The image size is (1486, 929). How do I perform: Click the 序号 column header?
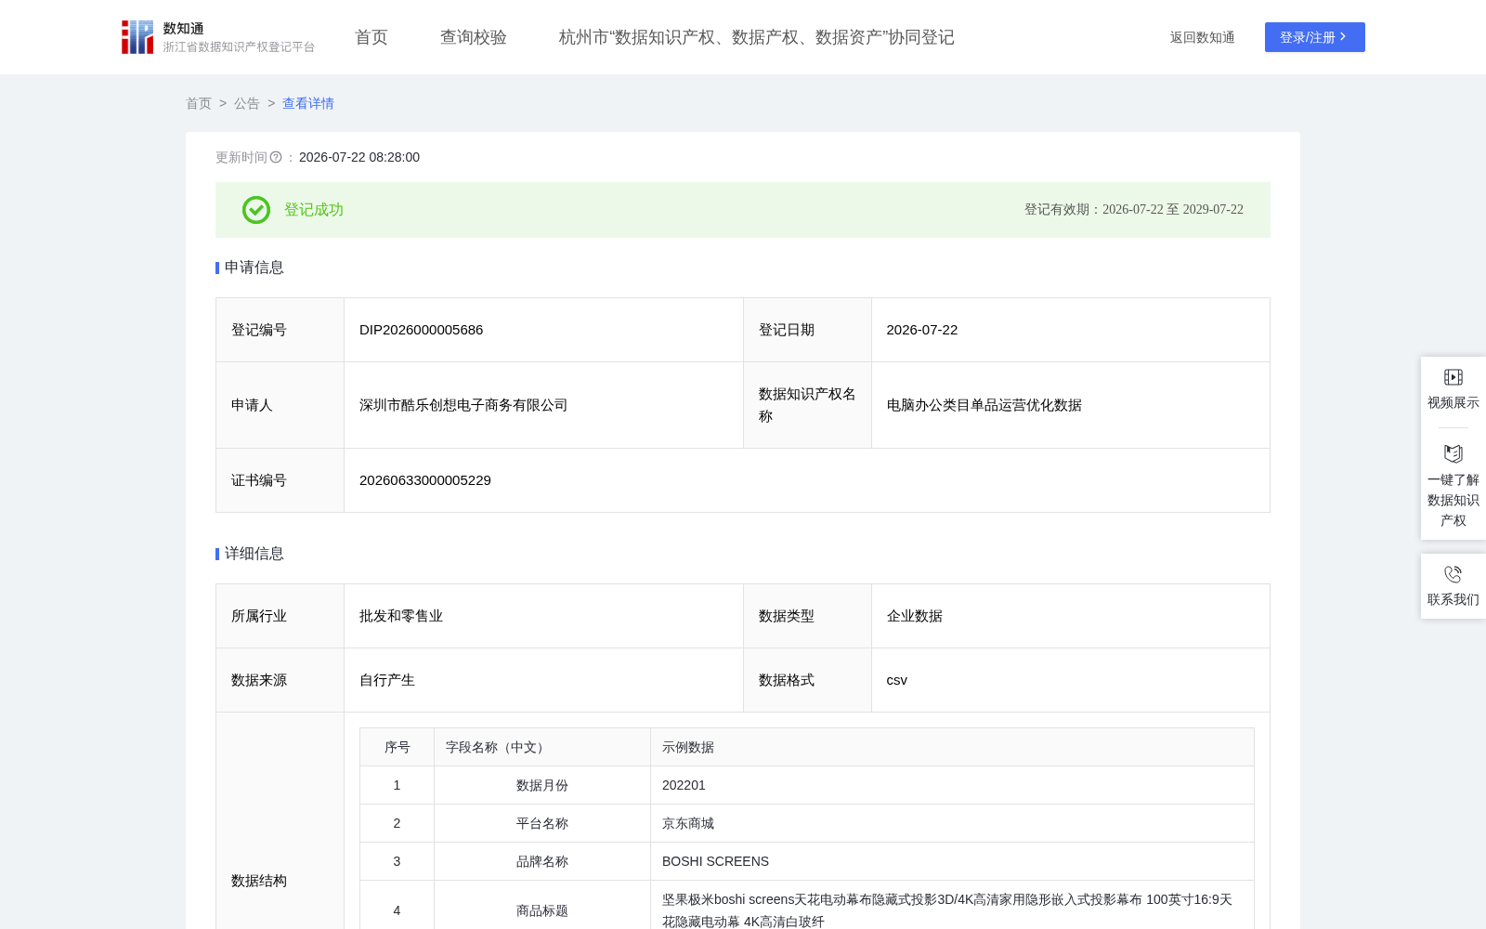tap(398, 747)
